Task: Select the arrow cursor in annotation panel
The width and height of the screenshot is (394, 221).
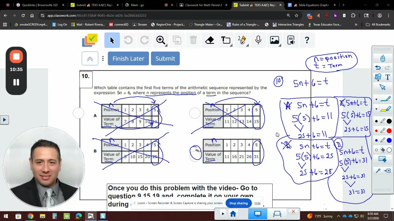Action: pos(383,87)
